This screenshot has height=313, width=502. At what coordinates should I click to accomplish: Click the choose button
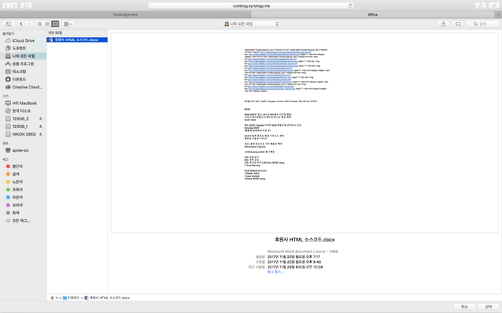click(x=488, y=307)
